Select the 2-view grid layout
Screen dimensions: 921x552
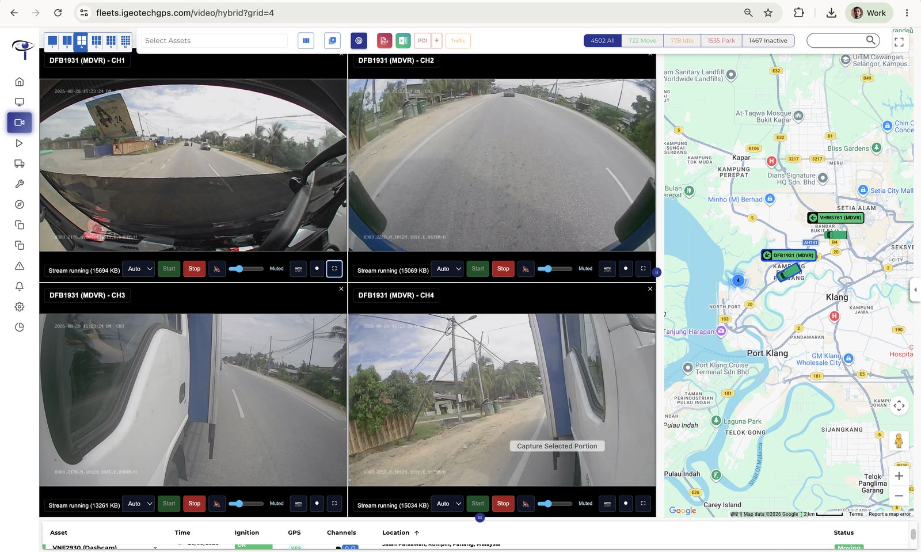pos(67,41)
